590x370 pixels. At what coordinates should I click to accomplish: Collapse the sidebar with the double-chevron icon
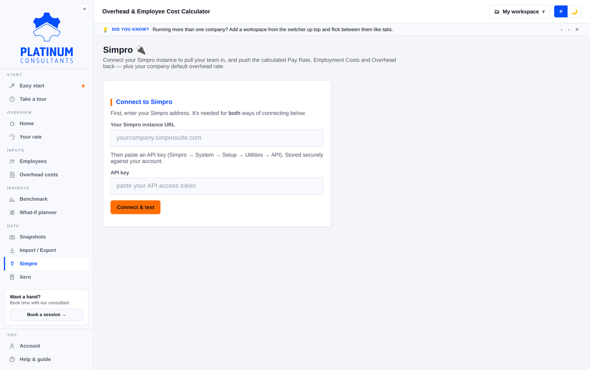84,9
